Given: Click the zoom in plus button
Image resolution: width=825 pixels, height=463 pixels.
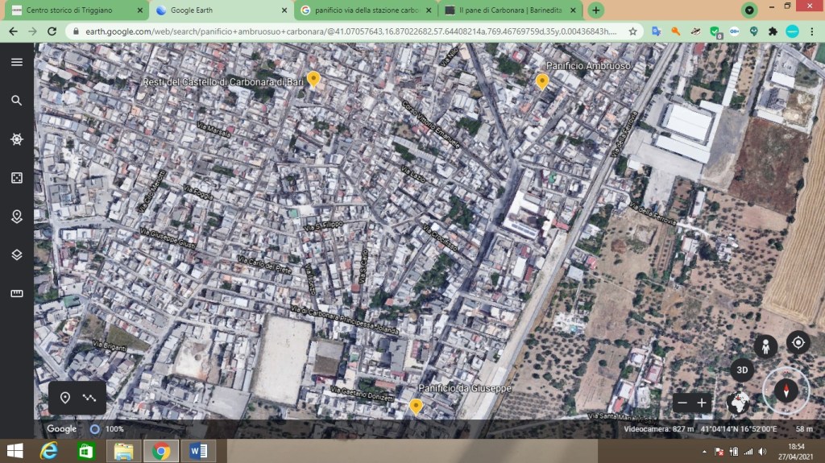Looking at the screenshot, I should point(702,403).
